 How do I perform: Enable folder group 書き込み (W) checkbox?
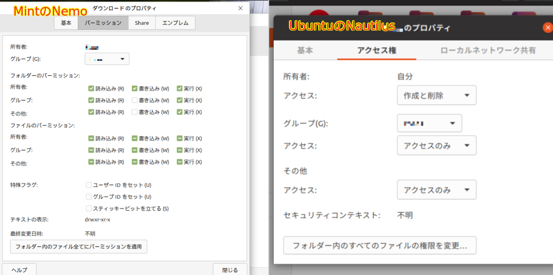point(135,100)
